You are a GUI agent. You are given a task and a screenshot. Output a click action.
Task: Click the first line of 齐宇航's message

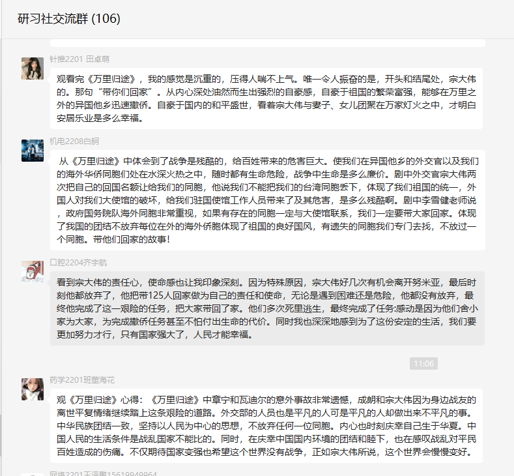[x=266, y=282]
